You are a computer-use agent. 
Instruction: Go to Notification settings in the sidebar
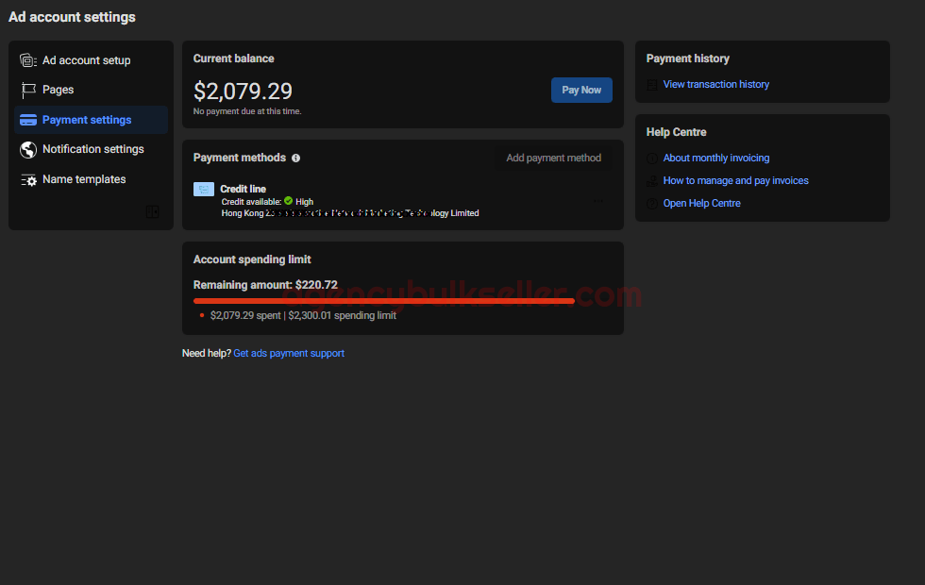[92, 149]
